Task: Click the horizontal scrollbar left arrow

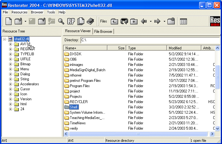Action: [x=66, y=134]
